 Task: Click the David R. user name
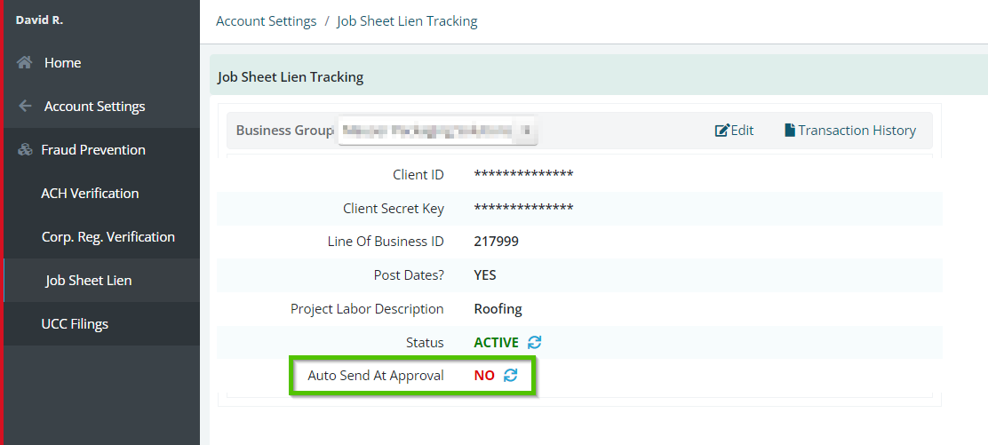pyautogui.click(x=39, y=20)
